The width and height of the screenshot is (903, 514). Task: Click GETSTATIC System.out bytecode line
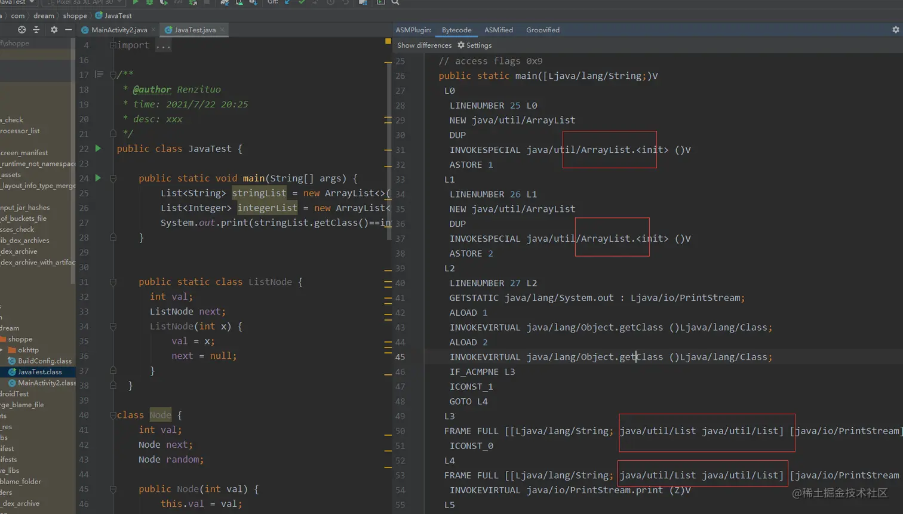(x=597, y=298)
